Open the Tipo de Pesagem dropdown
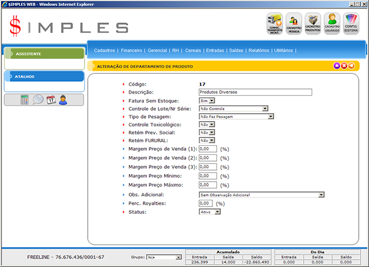 coord(237,116)
